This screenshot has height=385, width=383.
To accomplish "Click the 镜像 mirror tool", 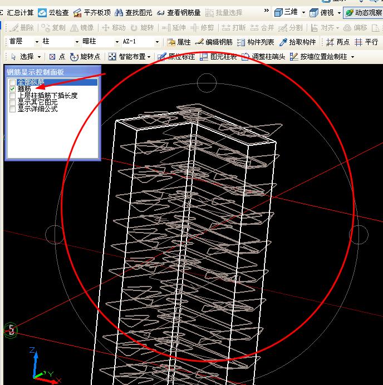I will 82,28.
